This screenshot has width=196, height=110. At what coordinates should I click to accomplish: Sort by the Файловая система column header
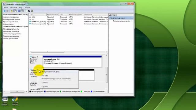(x=76, y=15)
